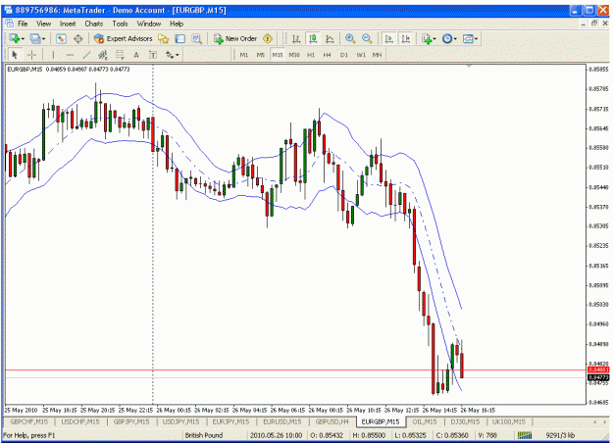Select the Fibonacci retracement tool

(120, 55)
